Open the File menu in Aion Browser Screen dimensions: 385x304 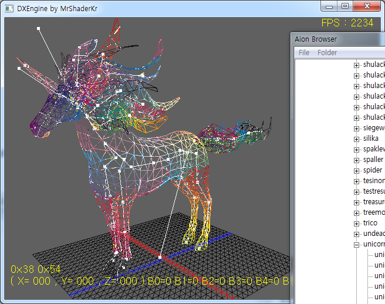304,53
